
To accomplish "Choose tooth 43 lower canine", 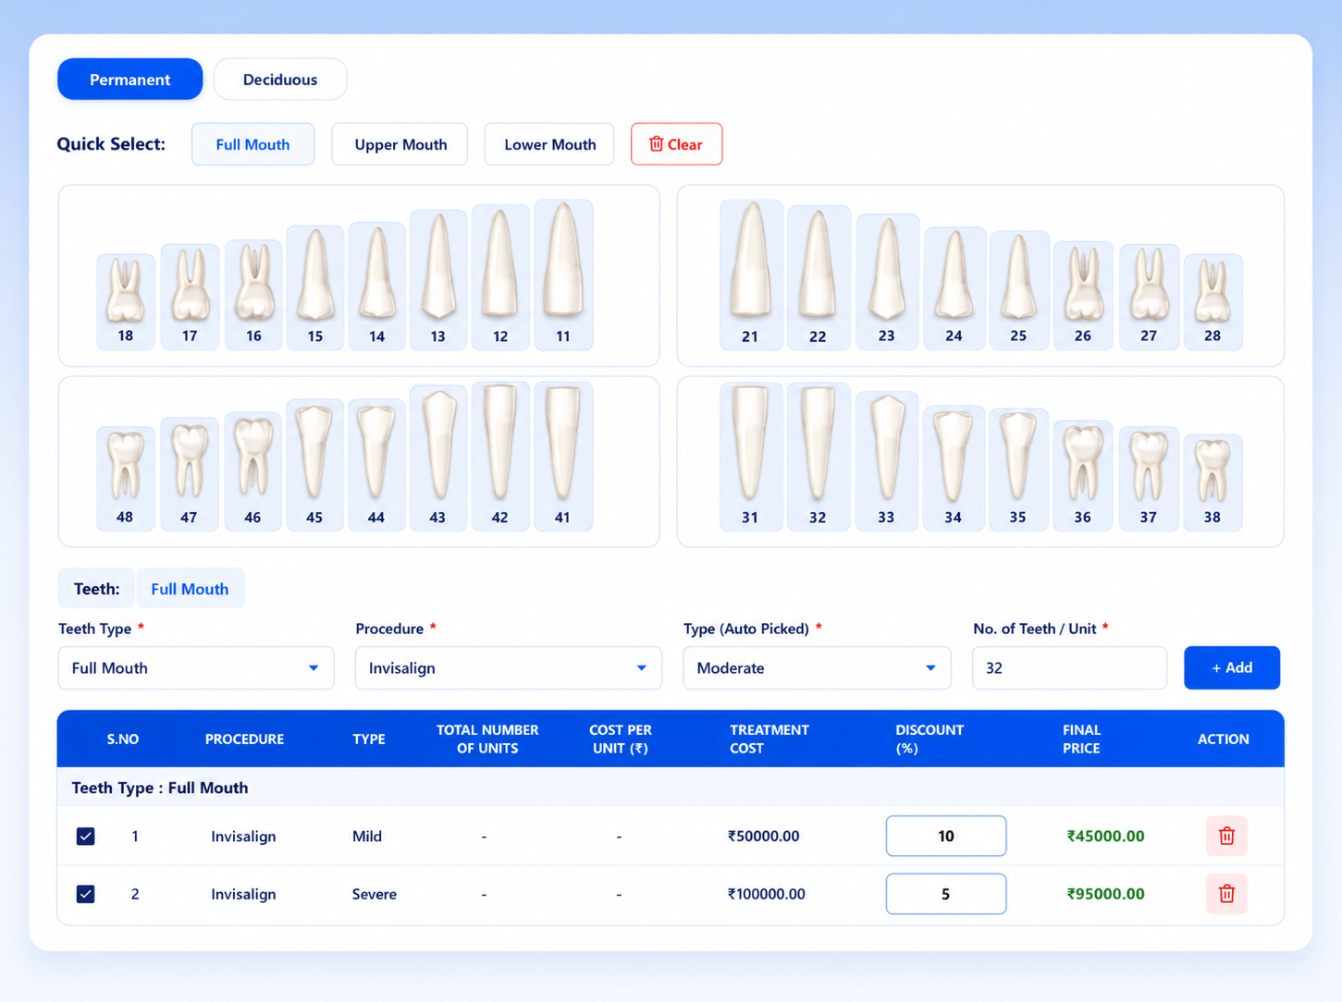I will pos(438,458).
